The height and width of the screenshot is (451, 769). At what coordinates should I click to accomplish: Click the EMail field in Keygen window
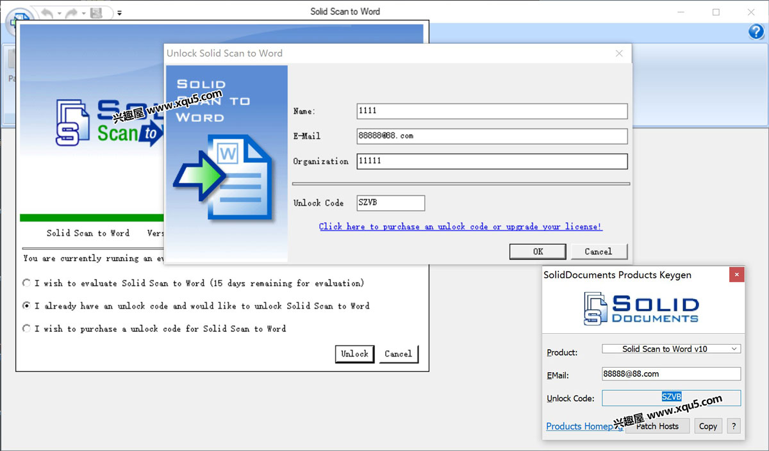tap(671, 373)
